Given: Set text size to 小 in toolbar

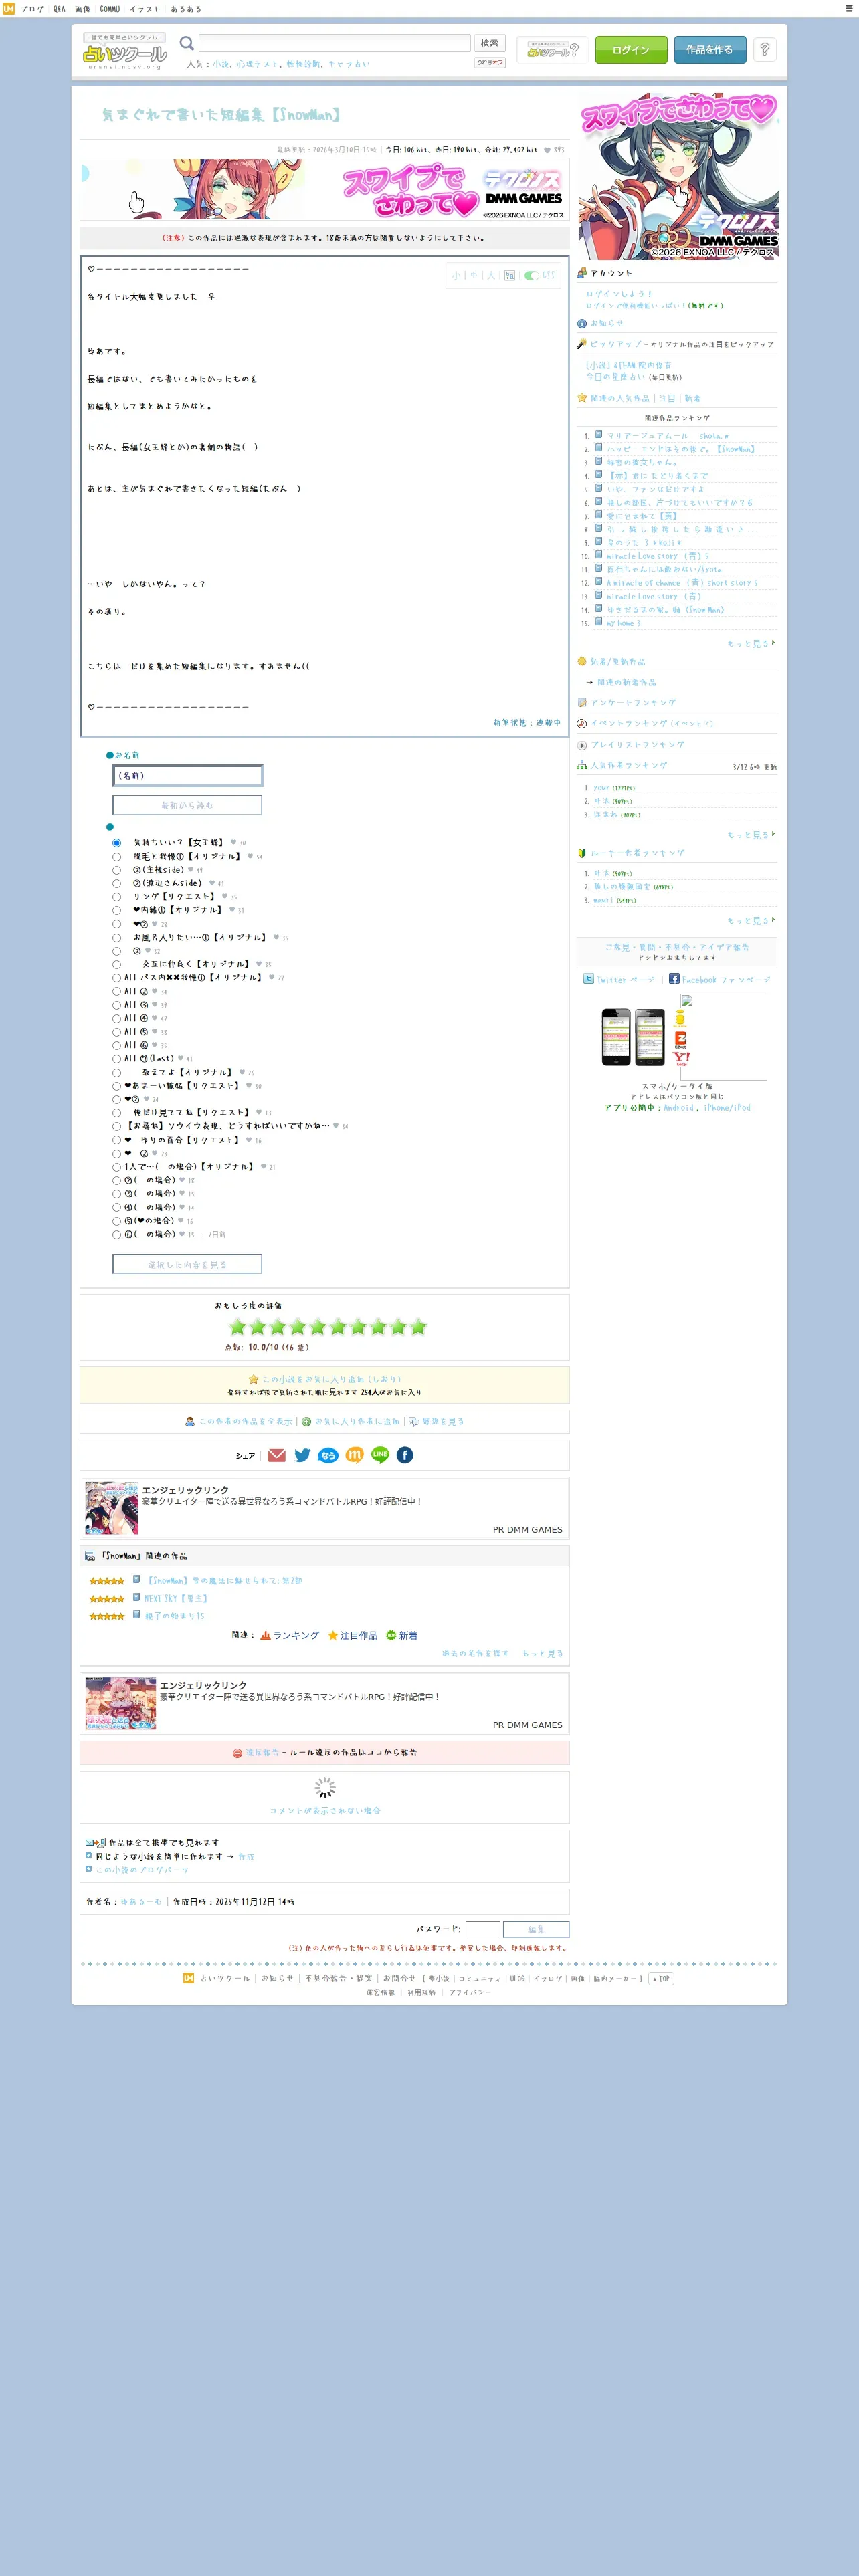Looking at the screenshot, I should 457,275.
